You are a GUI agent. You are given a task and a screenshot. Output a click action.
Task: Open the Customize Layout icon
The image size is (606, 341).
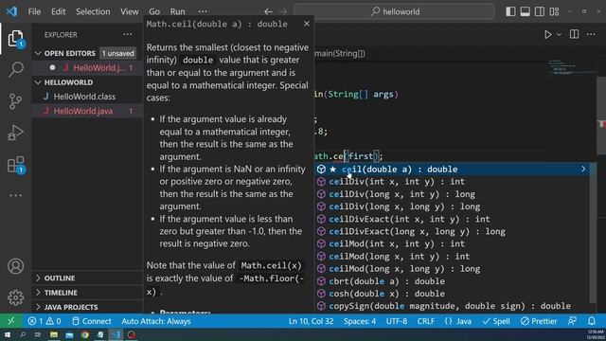coord(554,11)
